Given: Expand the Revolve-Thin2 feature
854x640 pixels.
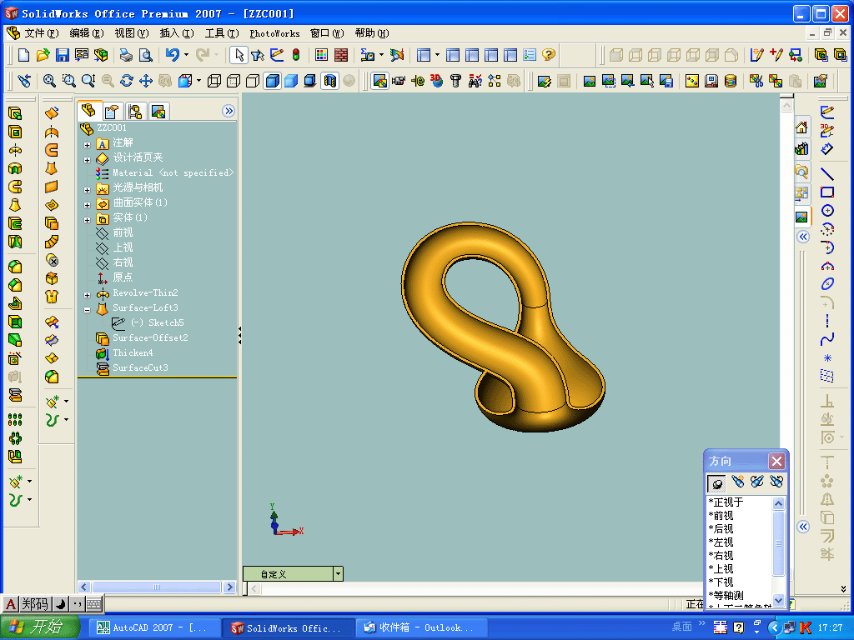Looking at the screenshot, I should click(x=87, y=295).
